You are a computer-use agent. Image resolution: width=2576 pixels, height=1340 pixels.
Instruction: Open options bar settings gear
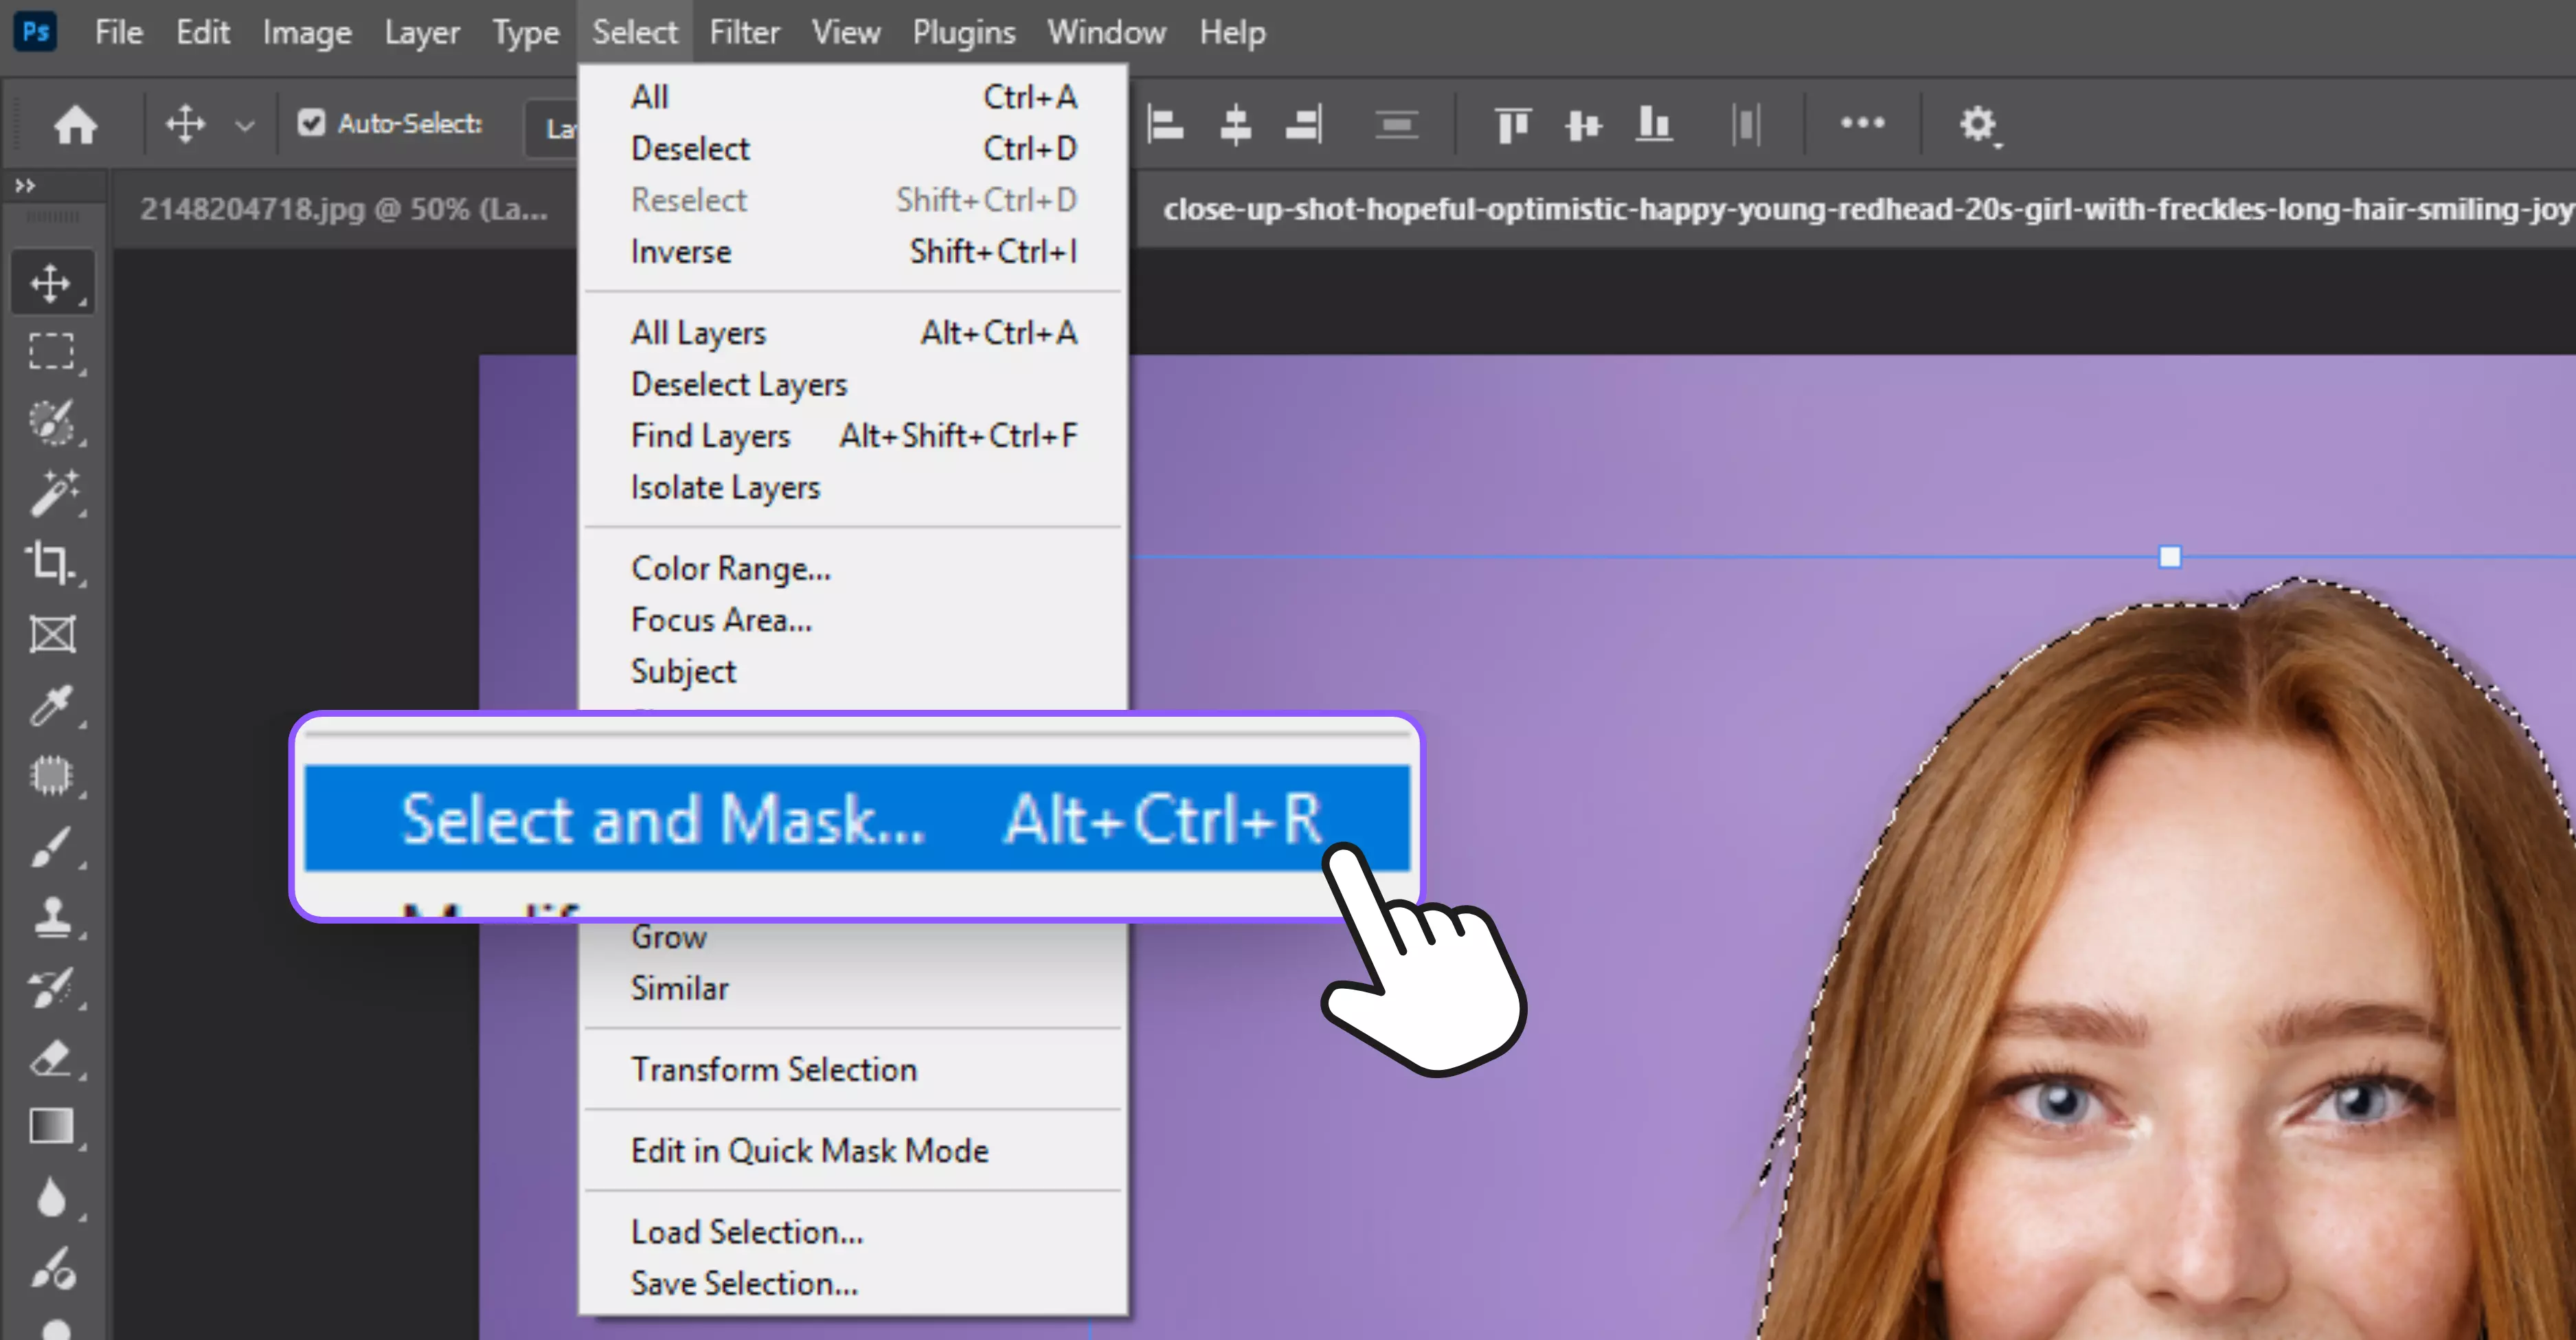point(1977,125)
